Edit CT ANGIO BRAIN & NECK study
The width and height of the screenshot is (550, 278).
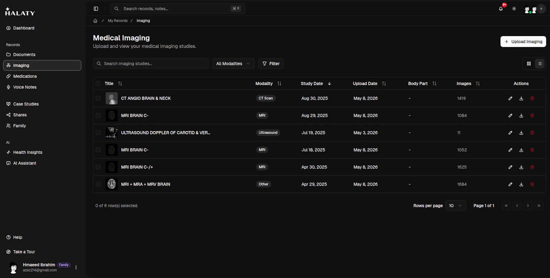pyautogui.click(x=510, y=98)
